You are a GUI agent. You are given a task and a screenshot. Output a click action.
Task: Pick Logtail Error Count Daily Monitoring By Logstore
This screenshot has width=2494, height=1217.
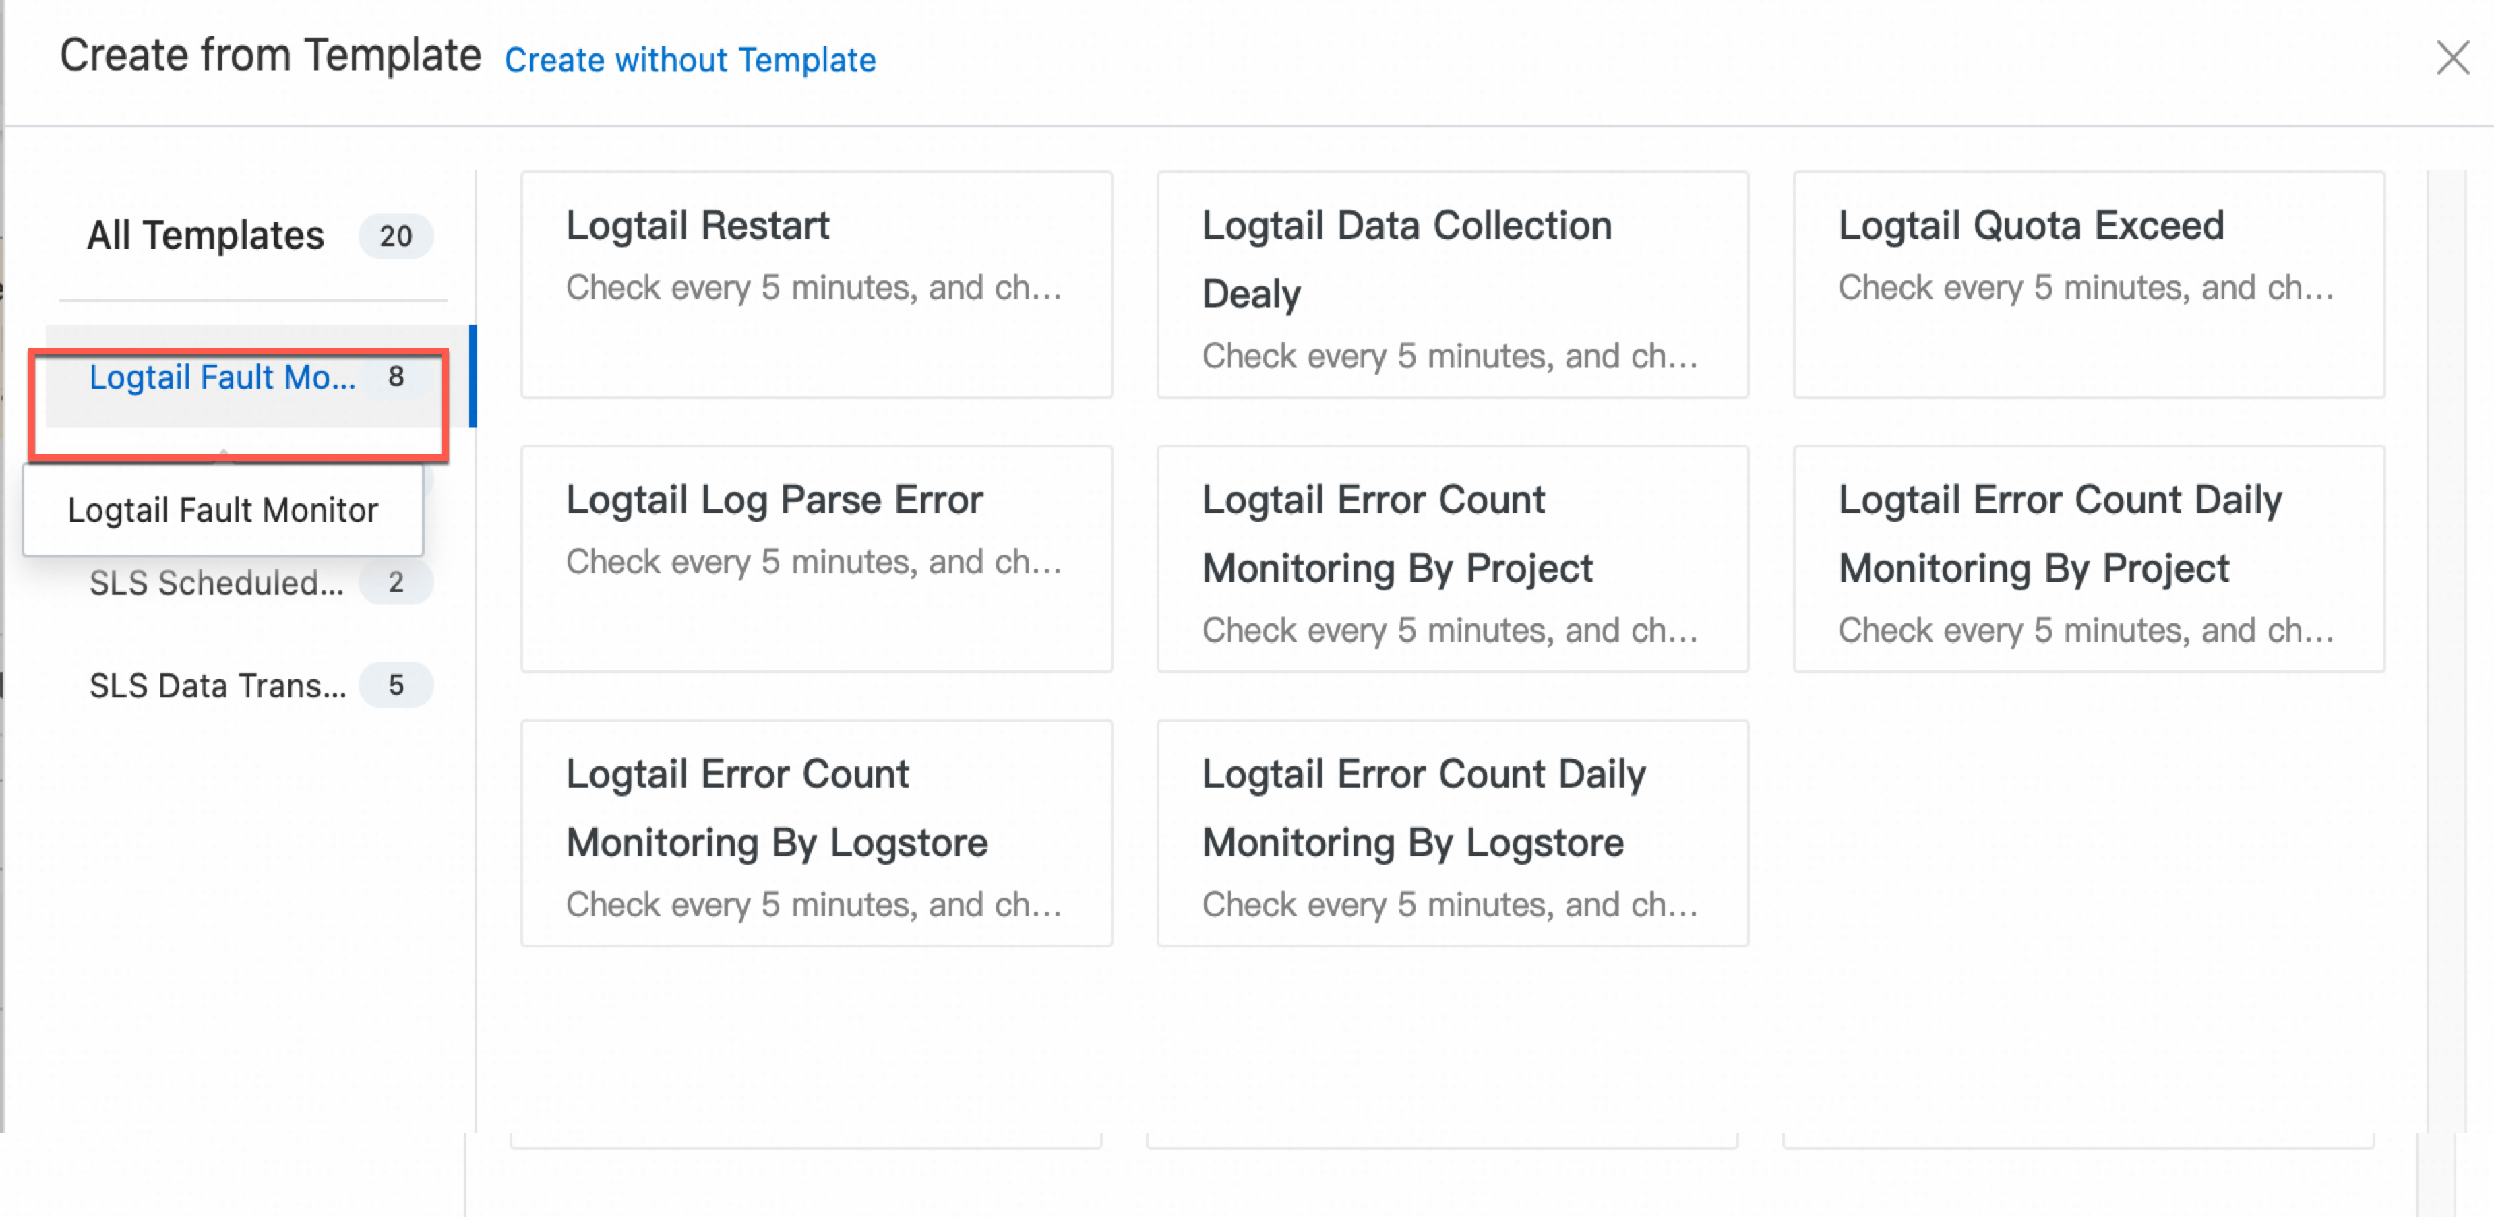click(1453, 833)
